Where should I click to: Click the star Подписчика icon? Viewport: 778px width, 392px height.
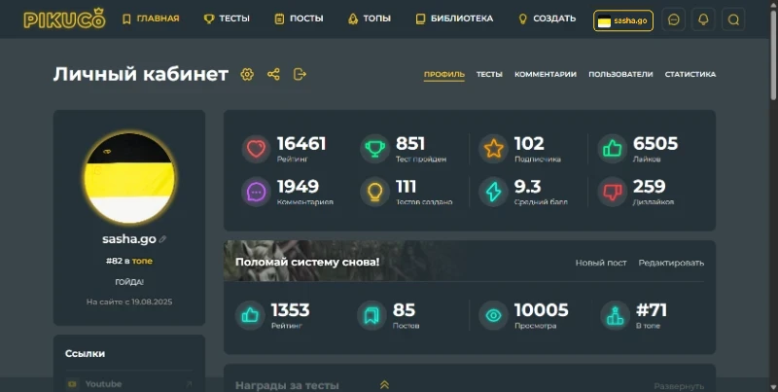click(493, 149)
